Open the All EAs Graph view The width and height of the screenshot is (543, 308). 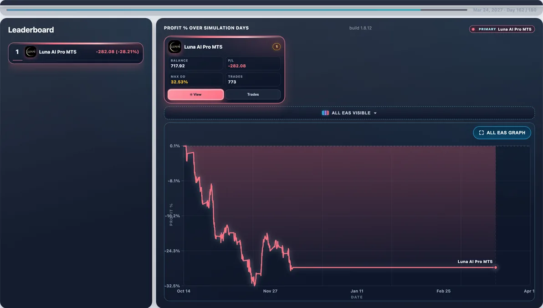(502, 133)
